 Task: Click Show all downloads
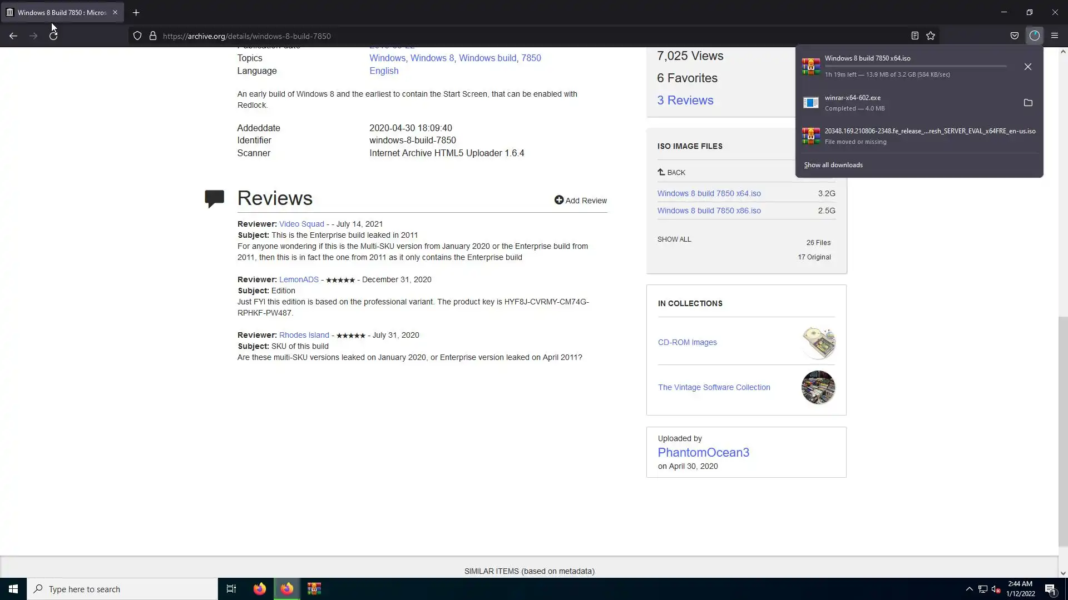[833, 165]
